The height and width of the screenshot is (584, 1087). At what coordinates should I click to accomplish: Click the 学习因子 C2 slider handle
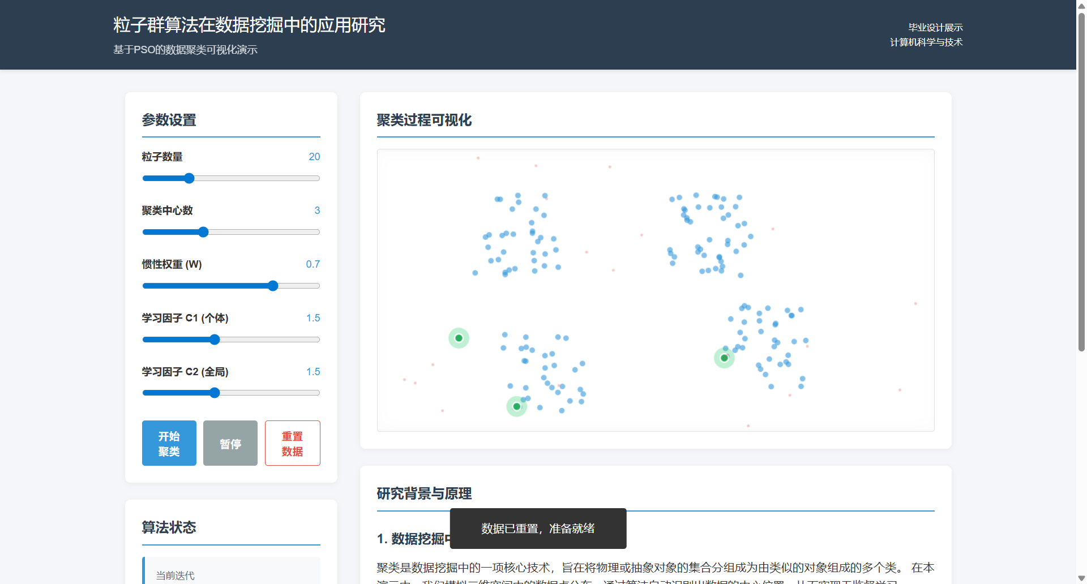(215, 393)
